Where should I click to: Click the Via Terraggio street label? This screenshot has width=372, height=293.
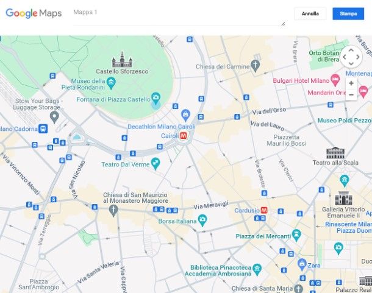click(45, 230)
